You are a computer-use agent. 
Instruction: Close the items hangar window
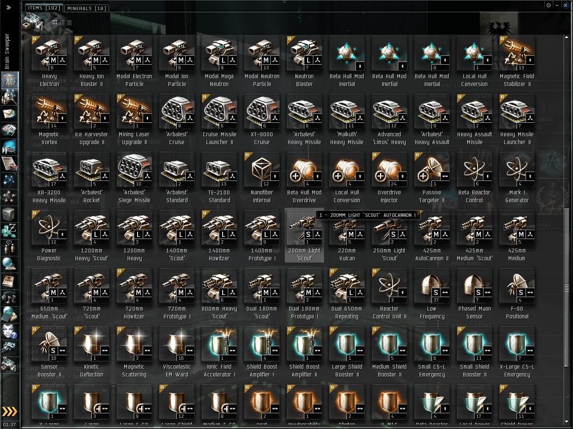565,5
